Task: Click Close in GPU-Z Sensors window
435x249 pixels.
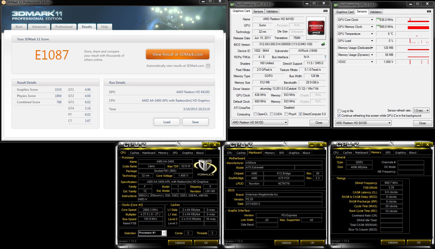Action: tap(422, 123)
